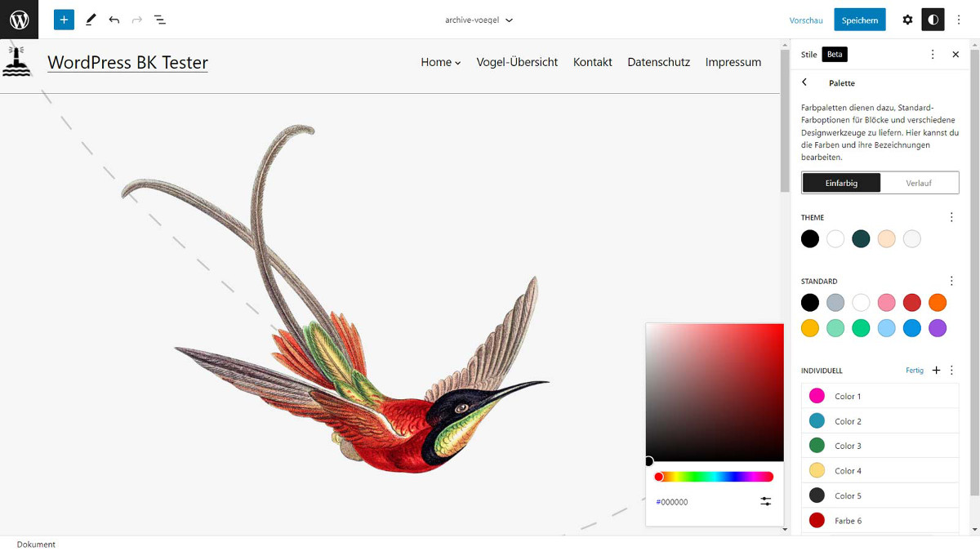Select the standard vivid green swatch
Viewport: 980px width, 551px height.
click(x=861, y=328)
